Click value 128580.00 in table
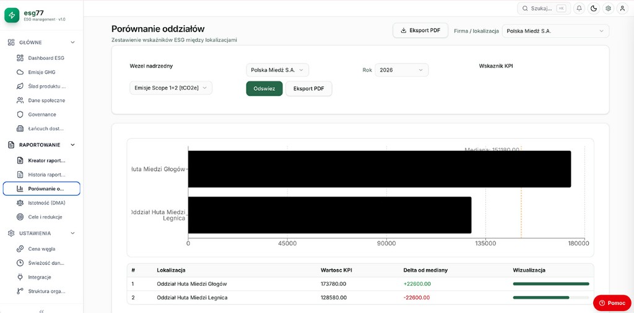Screen dimensions: 634x313 click(334, 298)
